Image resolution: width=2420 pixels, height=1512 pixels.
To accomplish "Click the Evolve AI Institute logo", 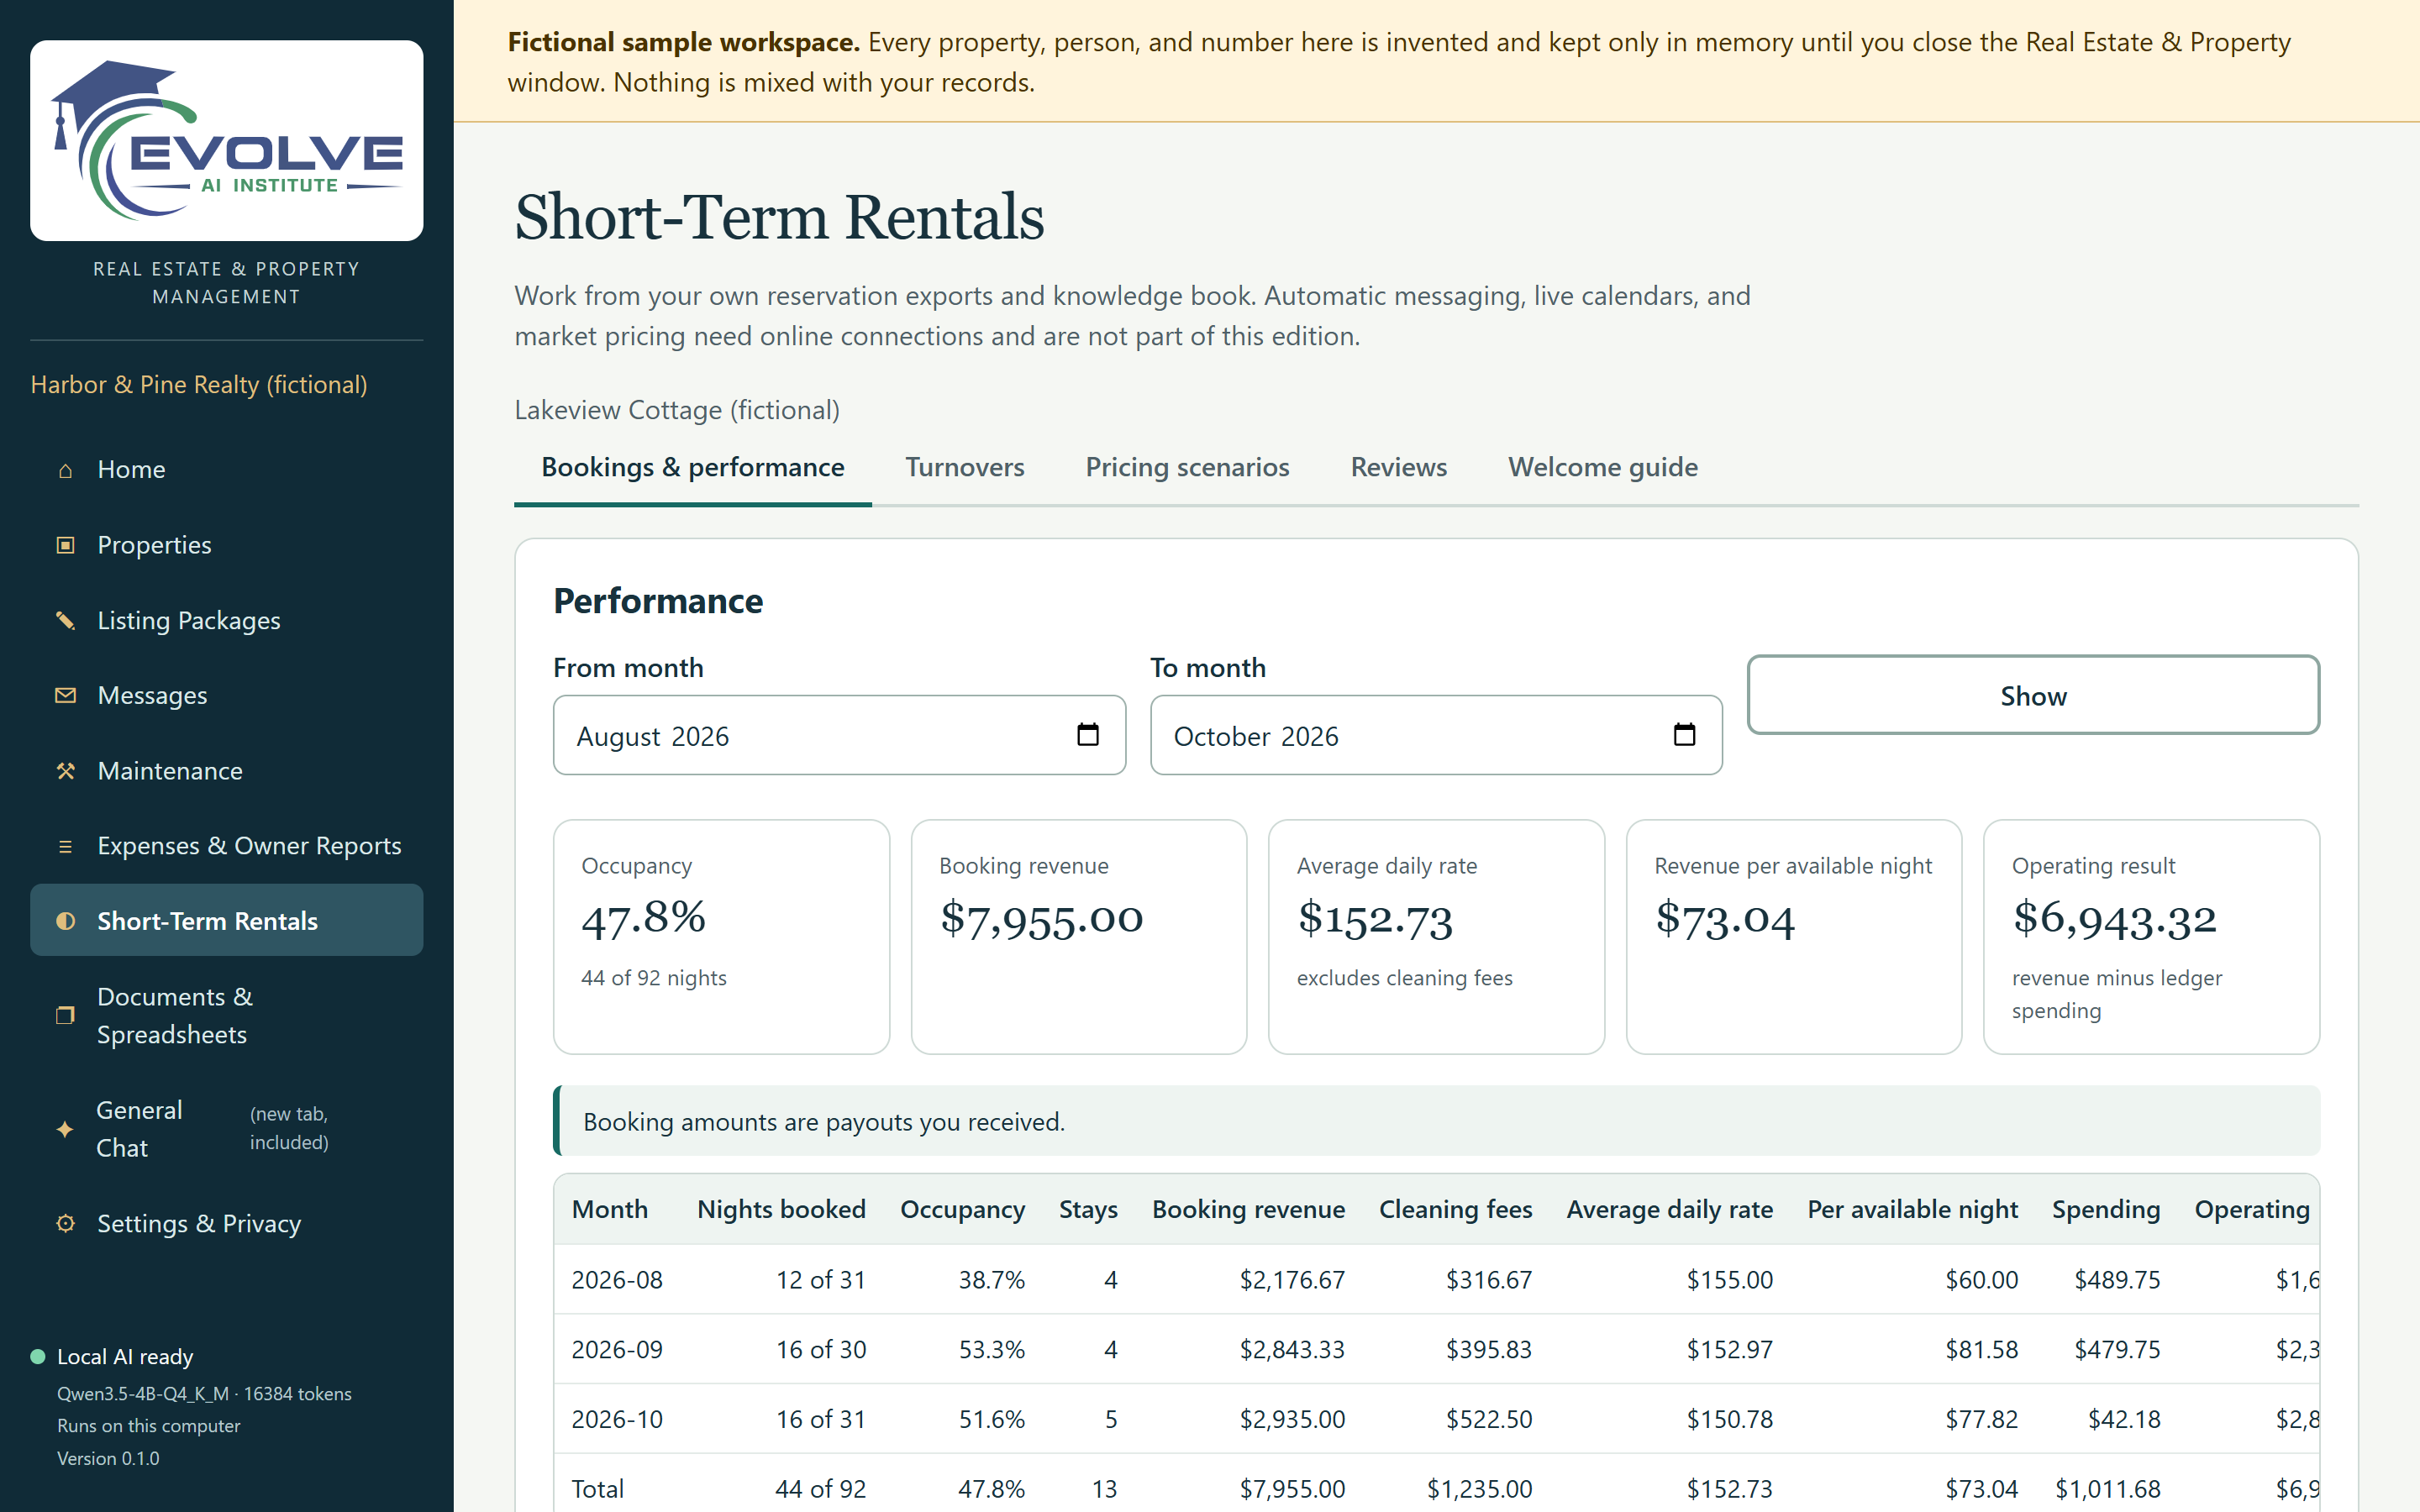I will [227, 140].
